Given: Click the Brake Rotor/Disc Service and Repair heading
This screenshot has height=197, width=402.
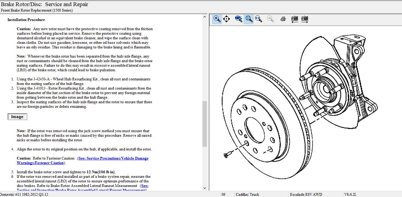Looking at the screenshot, I should coord(44,4).
